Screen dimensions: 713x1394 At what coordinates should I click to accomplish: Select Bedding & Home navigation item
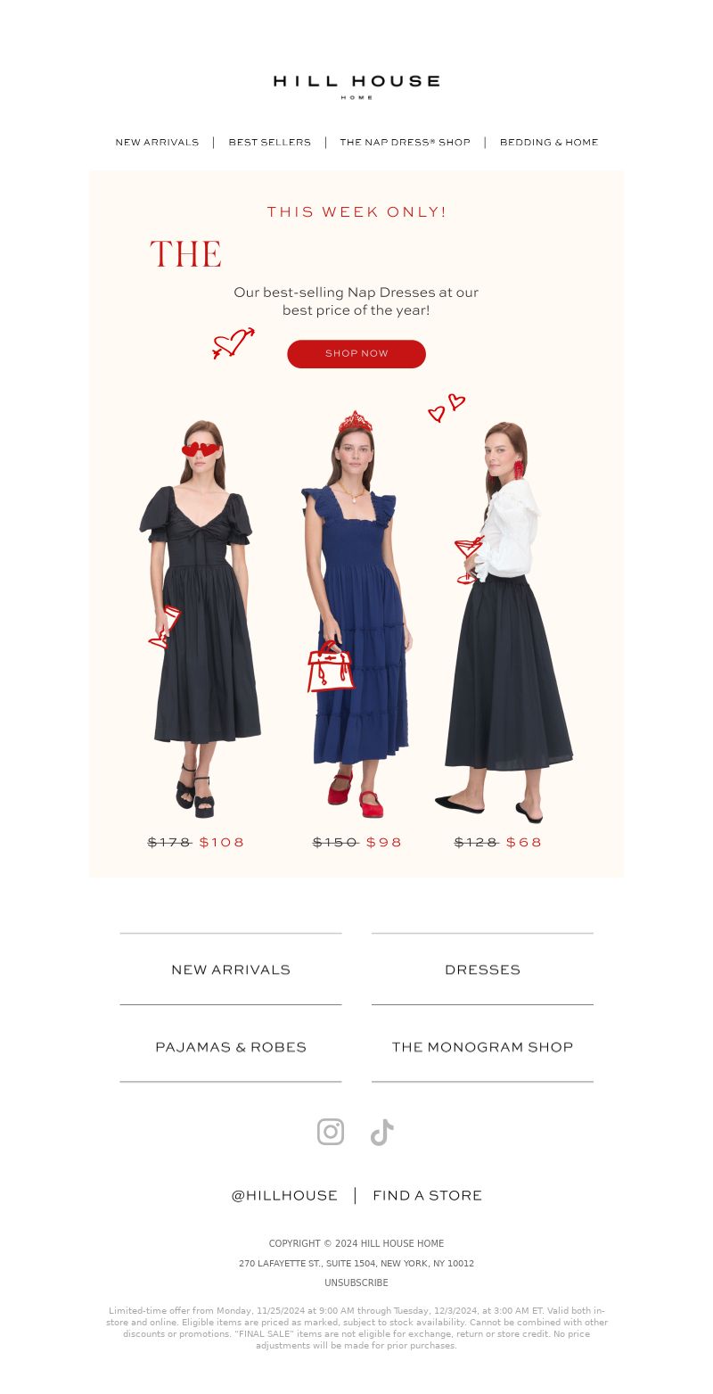pyautogui.click(x=549, y=143)
